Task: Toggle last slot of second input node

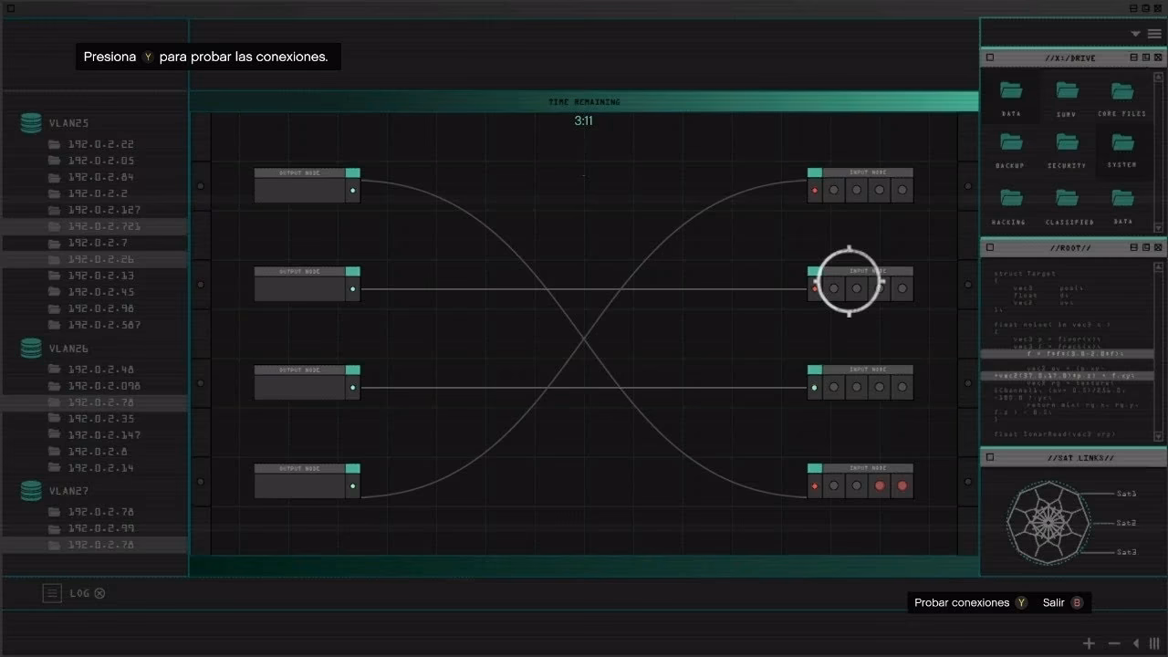Action: point(902,288)
